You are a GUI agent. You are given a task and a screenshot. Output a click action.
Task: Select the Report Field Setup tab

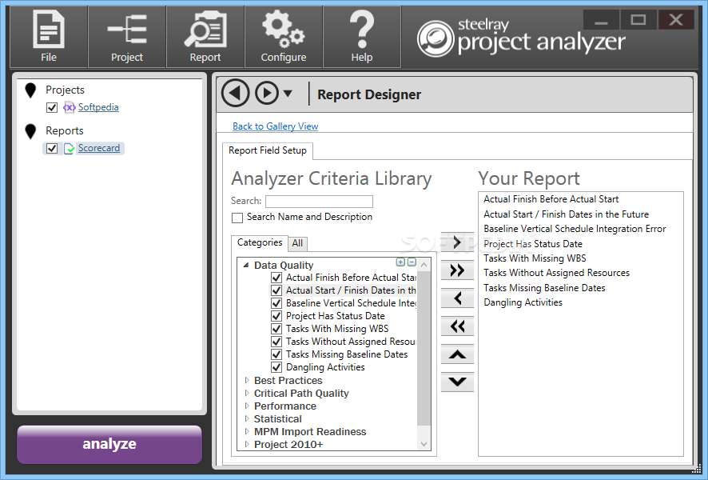[x=268, y=150]
